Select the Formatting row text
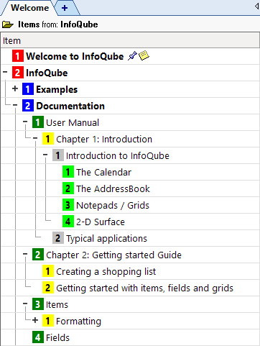Viewport: 260px width, 346px height. click(78, 321)
